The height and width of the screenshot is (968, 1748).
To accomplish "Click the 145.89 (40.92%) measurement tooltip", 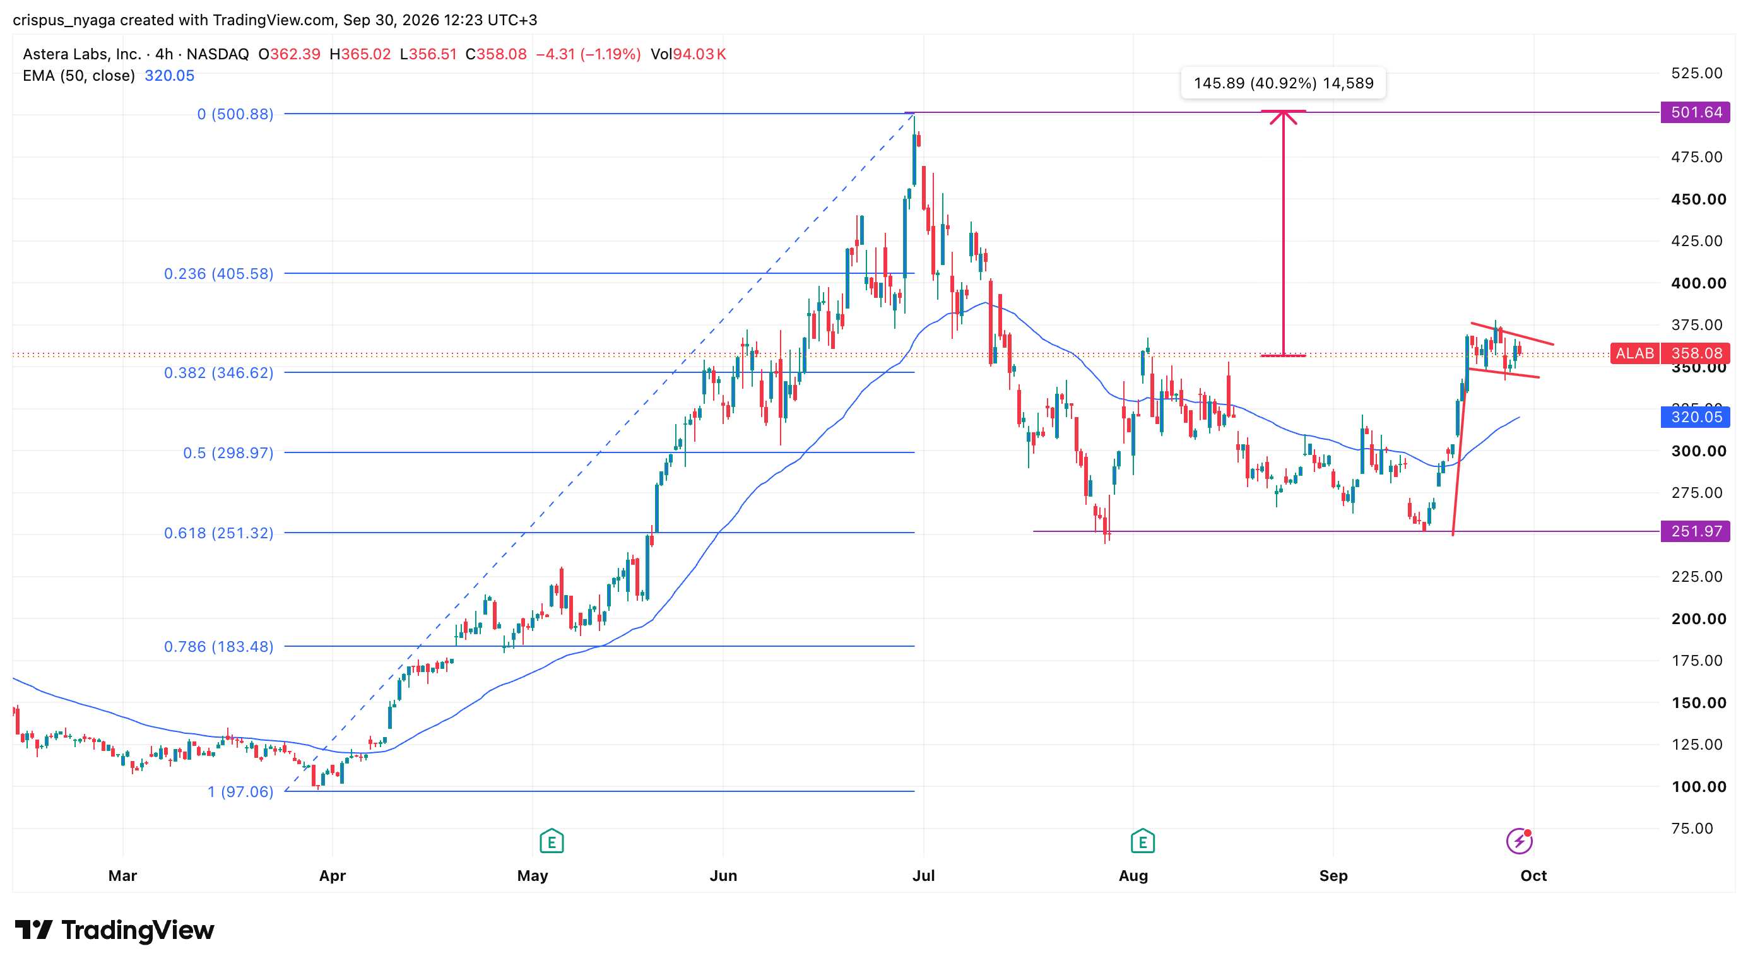I will 1283,83.
